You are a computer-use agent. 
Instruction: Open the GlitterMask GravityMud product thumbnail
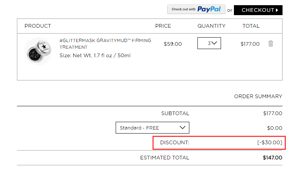coord(39,51)
